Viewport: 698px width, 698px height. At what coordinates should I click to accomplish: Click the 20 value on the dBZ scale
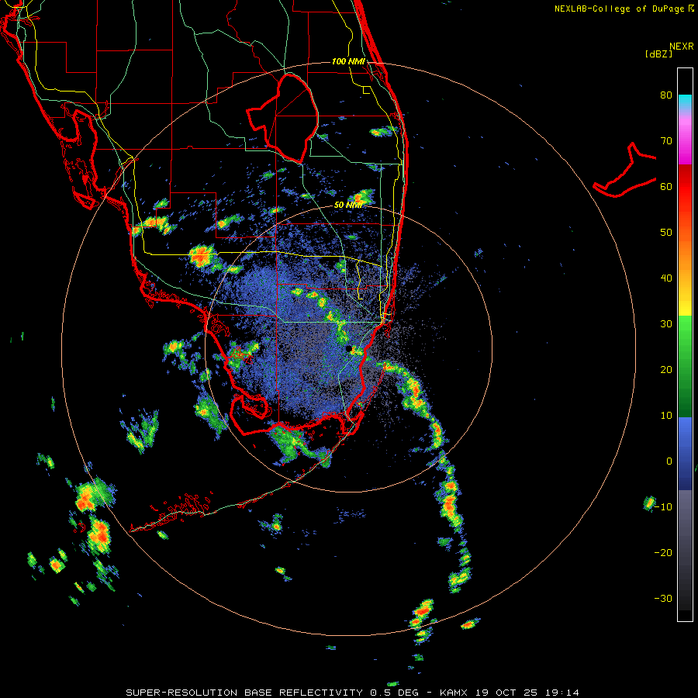[666, 369]
